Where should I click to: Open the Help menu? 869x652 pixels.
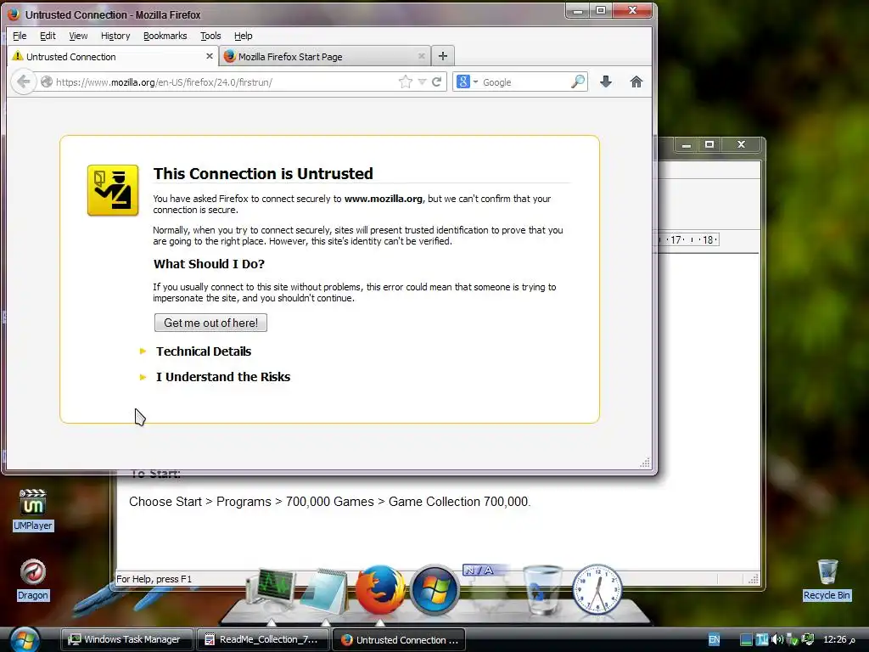click(x=244, y=36)
